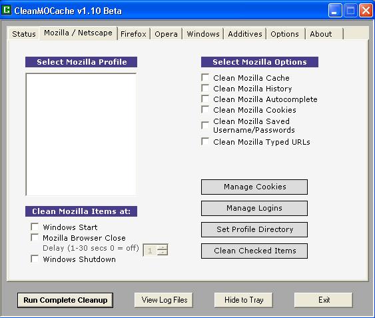Click the Exit button
Image resolution: width=375 pixels, height=318 pixels.
pos(324,300)
